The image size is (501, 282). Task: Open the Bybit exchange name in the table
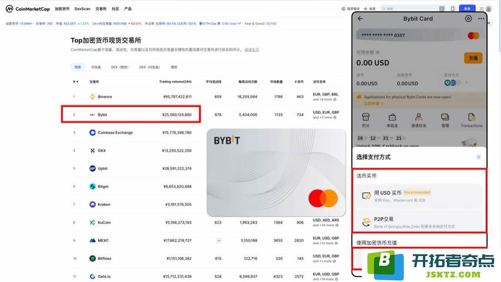point(102,115)
